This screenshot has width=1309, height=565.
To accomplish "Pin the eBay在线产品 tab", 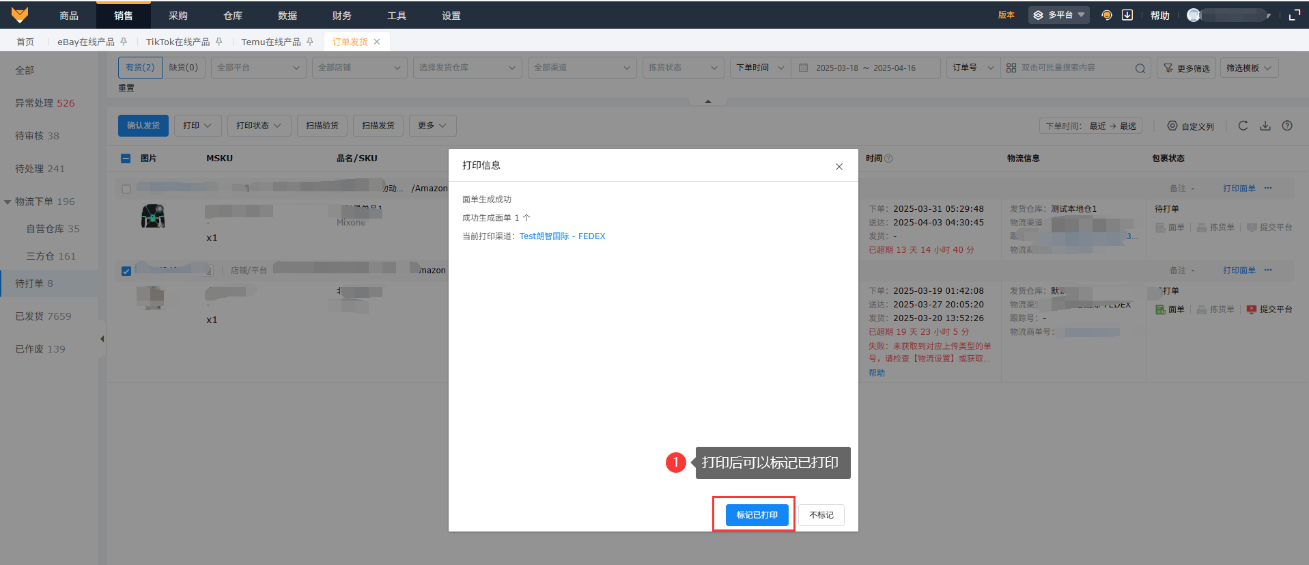I will pos(124,42).
